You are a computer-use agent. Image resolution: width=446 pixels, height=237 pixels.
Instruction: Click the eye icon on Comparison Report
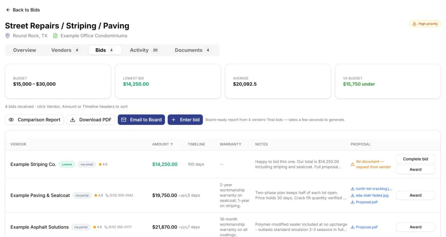coord(11,120)
